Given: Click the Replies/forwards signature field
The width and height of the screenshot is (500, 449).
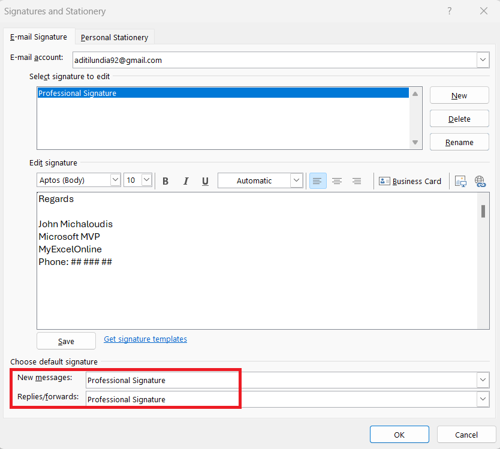Looking at the screenshot, I should (x=282, y=399).
